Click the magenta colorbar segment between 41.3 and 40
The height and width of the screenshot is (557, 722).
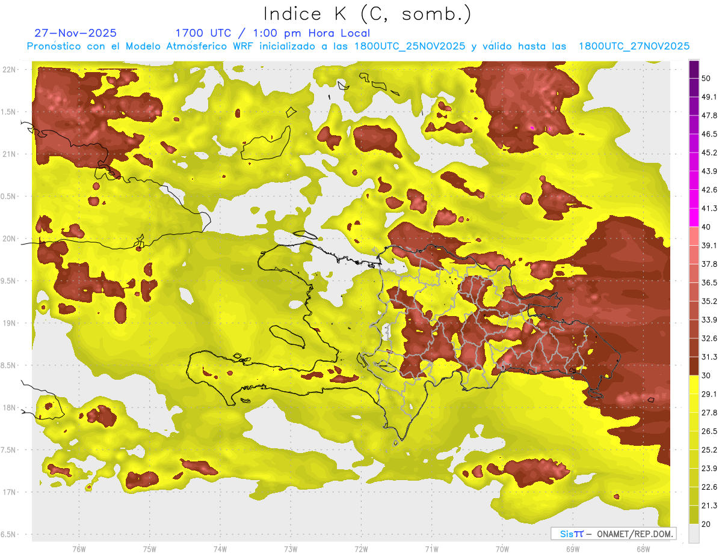click(694, 218)
